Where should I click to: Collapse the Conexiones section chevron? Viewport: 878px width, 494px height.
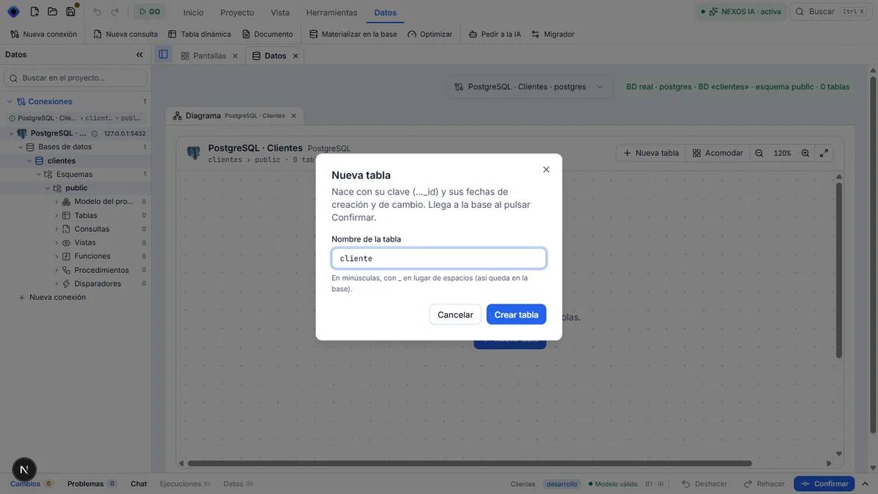[10, 102]
